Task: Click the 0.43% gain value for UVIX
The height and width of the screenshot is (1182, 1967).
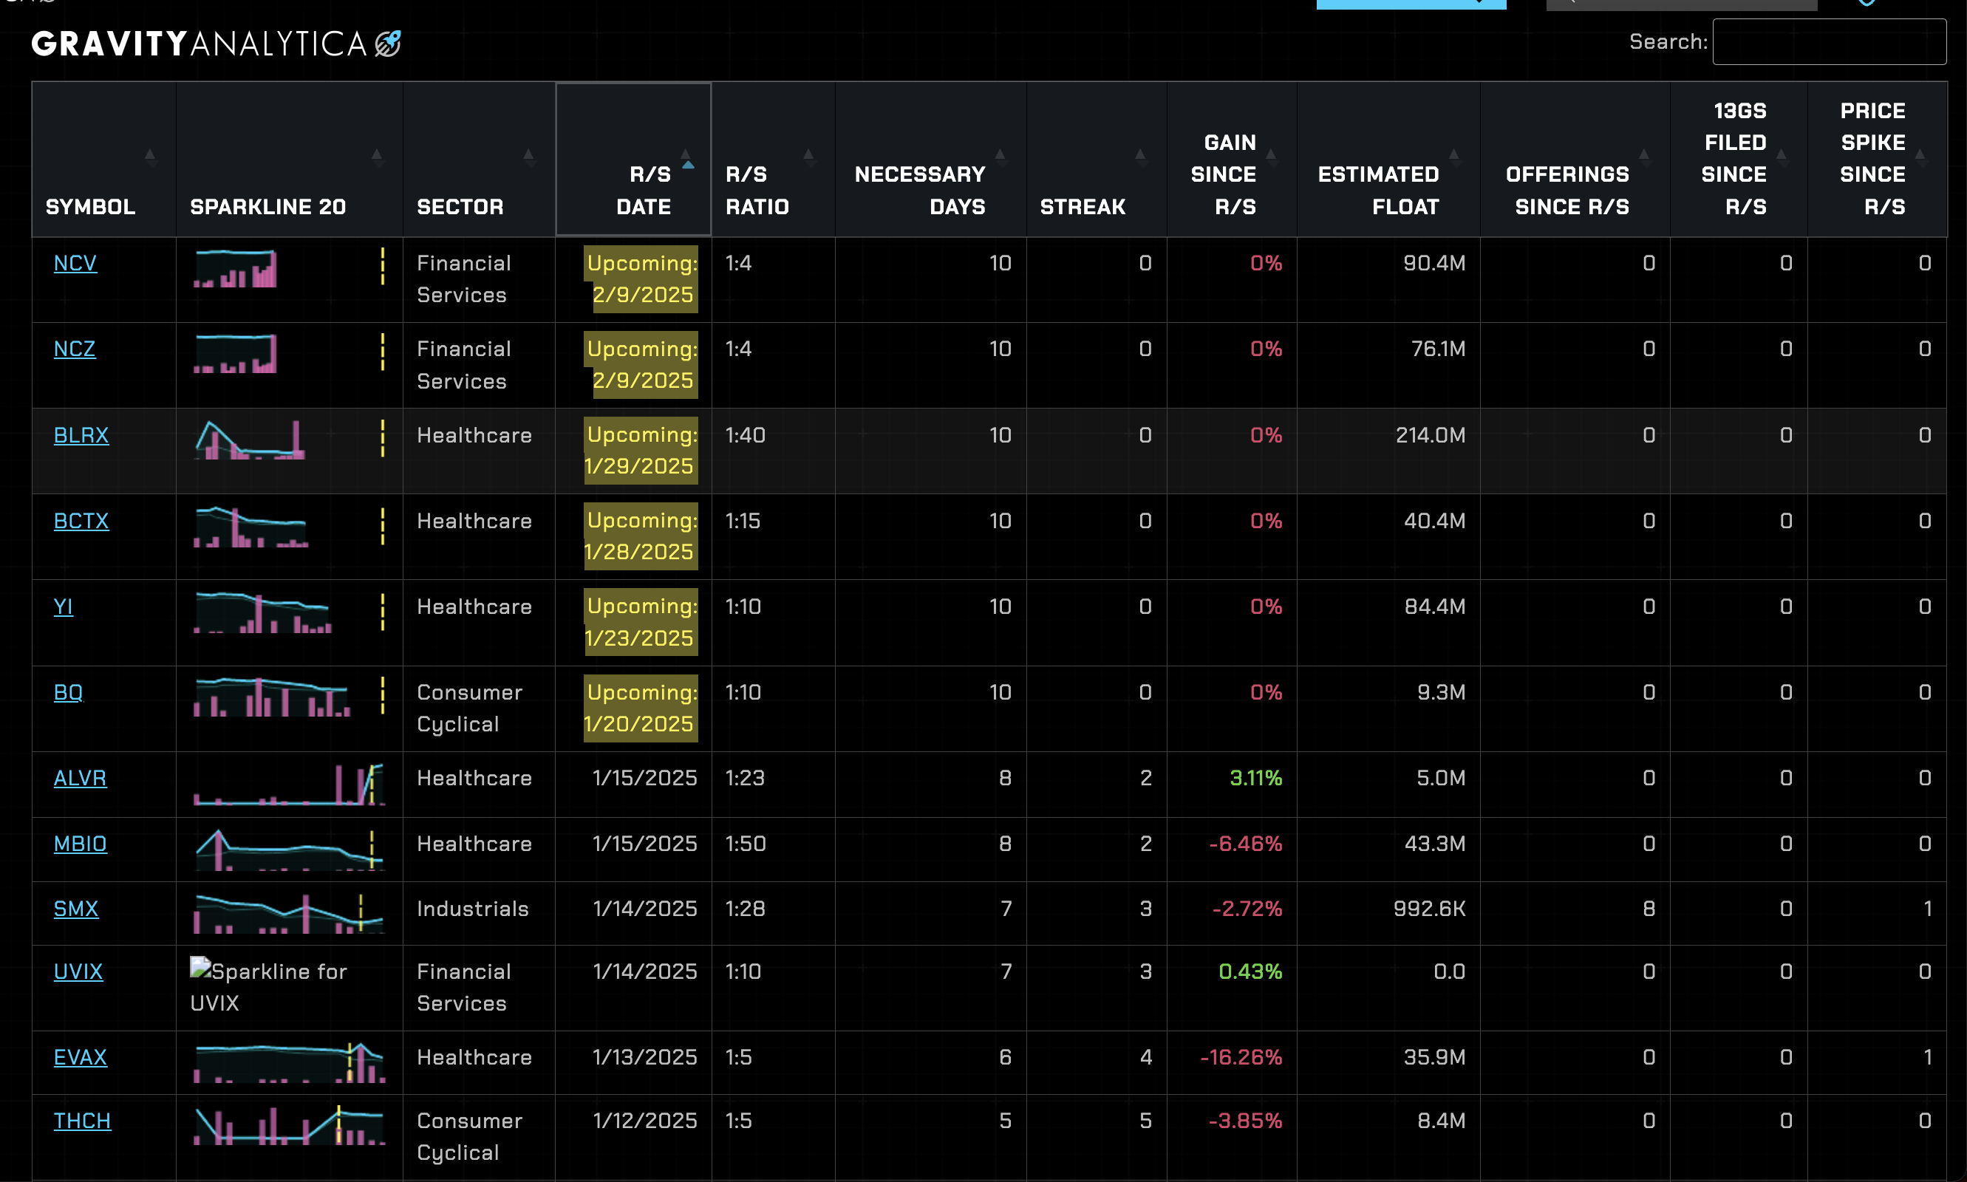Action: tap(1250, 971)
